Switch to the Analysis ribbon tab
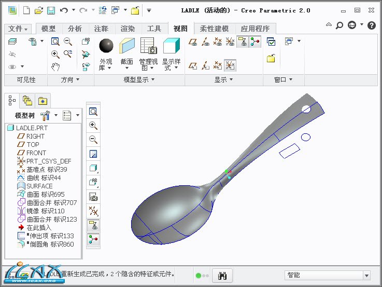The image size is (382, 287). click(x=75, y=29)
